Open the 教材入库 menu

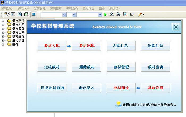(x=23, y=8)
